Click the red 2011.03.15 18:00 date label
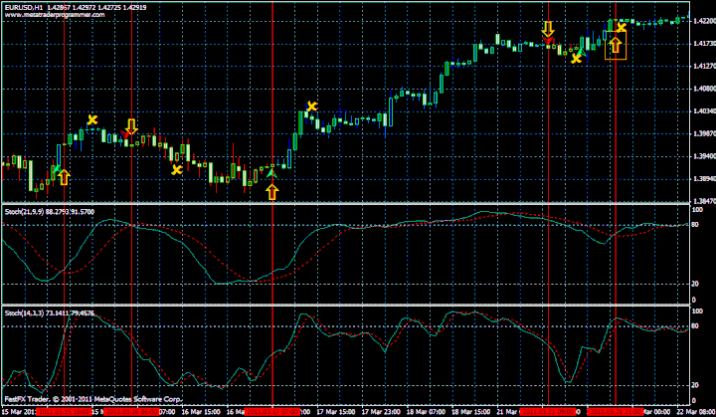 point(64,412)
